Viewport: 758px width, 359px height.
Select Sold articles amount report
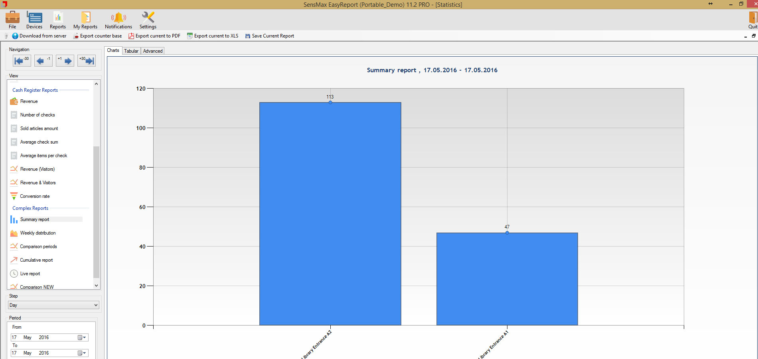point(39,128)
